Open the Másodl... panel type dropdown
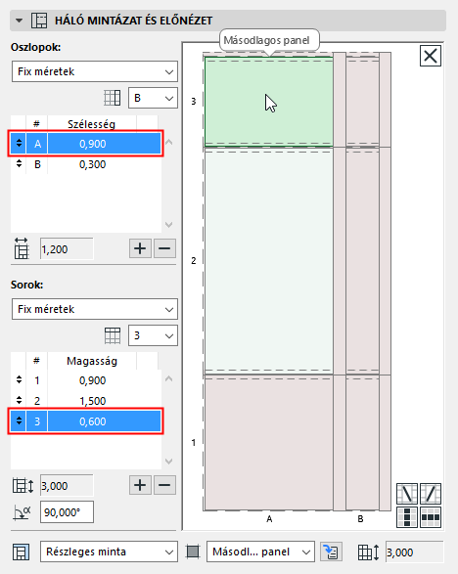Screen dimensions: 458x574 click(260, 552)
